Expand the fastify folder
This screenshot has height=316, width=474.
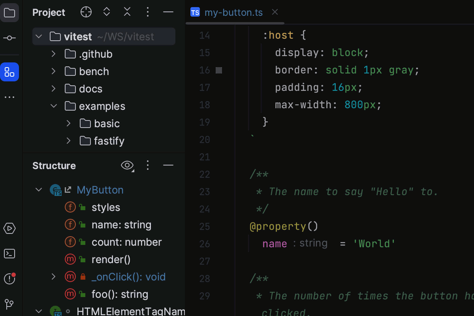pos(68,141)
